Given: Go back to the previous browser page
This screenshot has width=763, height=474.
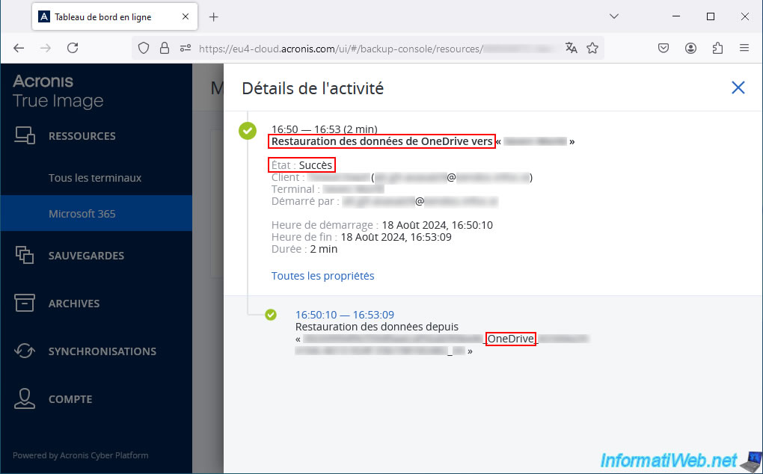Looking at the screenshot, I should 19,48.
